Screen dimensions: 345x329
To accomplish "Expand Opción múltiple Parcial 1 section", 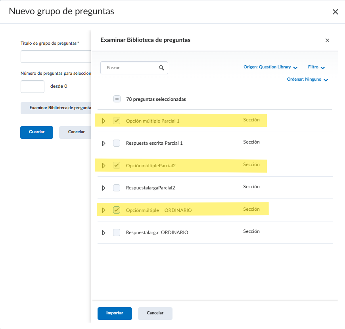I will point(104,121).
